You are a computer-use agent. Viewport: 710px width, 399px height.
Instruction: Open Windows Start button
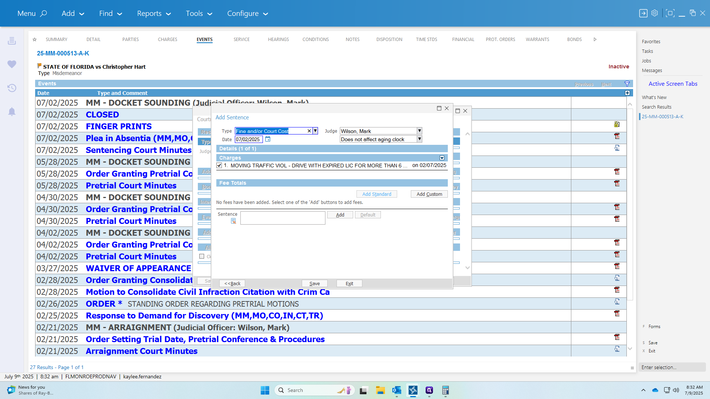pyautogui.click(x=265, y=390)
